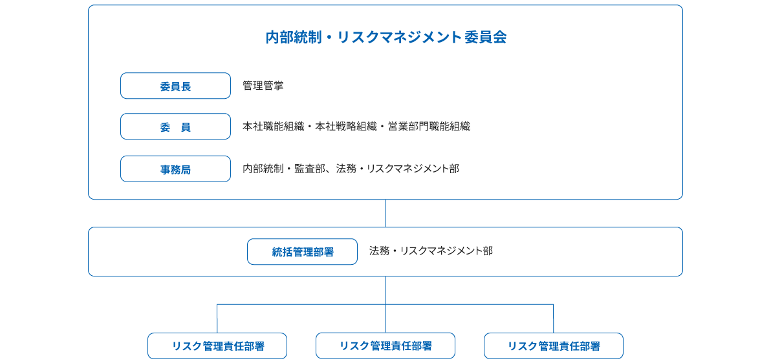The width and height of the screenshot is (771, 363).
Task: Click the connector line between committee and 統括管理部署 panels
Action: tap(385, 213)
